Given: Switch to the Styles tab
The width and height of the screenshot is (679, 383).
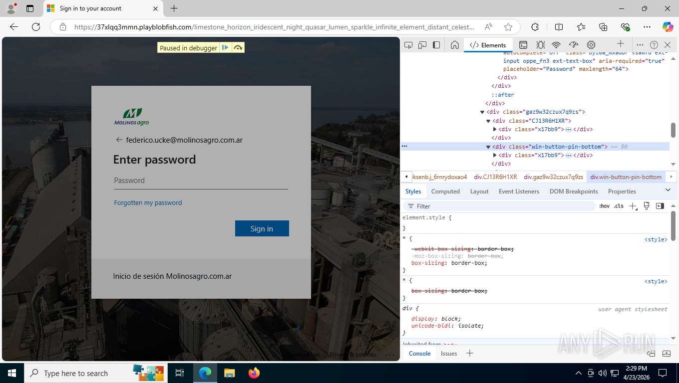Looking at the screenshot, I should point(413,191).
